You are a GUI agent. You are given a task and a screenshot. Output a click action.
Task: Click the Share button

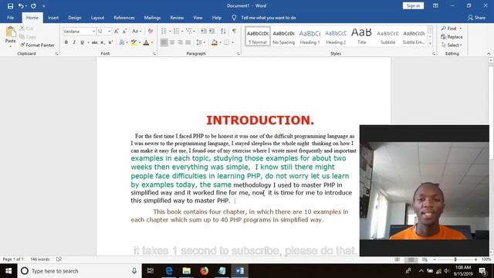476,18
